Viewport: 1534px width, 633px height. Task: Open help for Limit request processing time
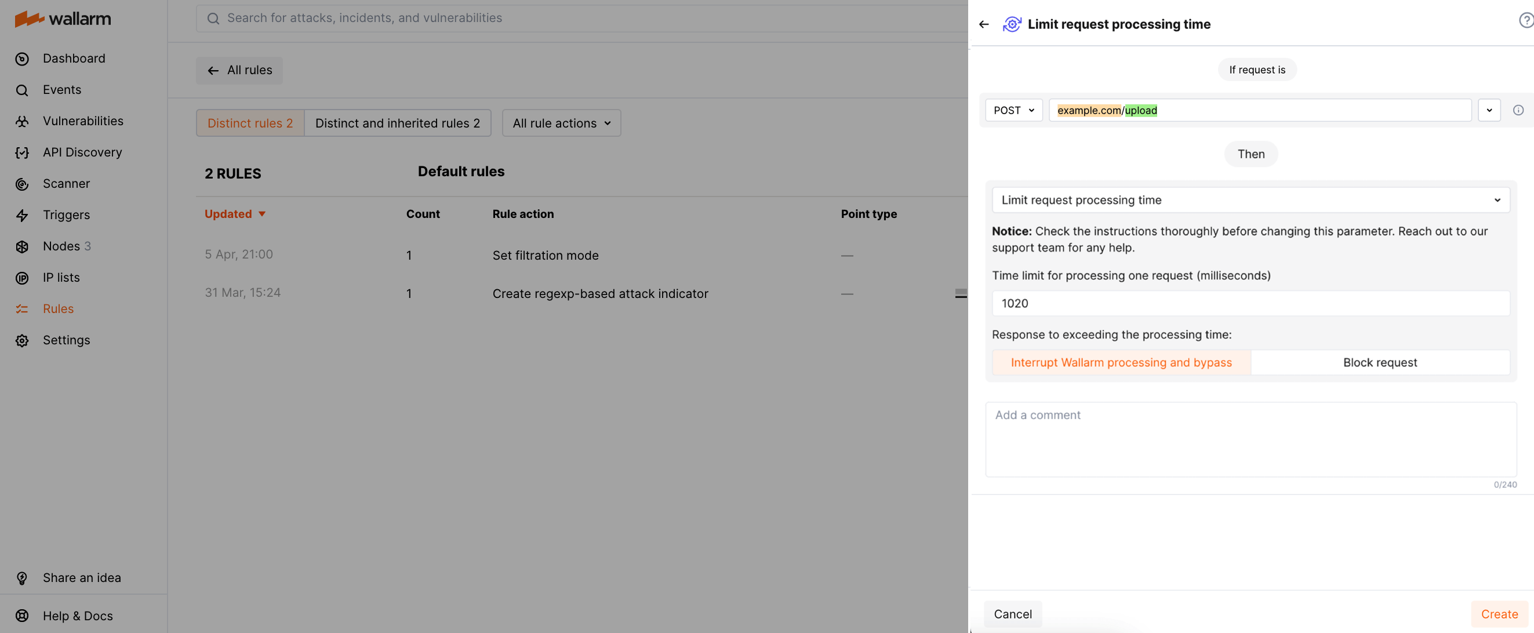1526,20
